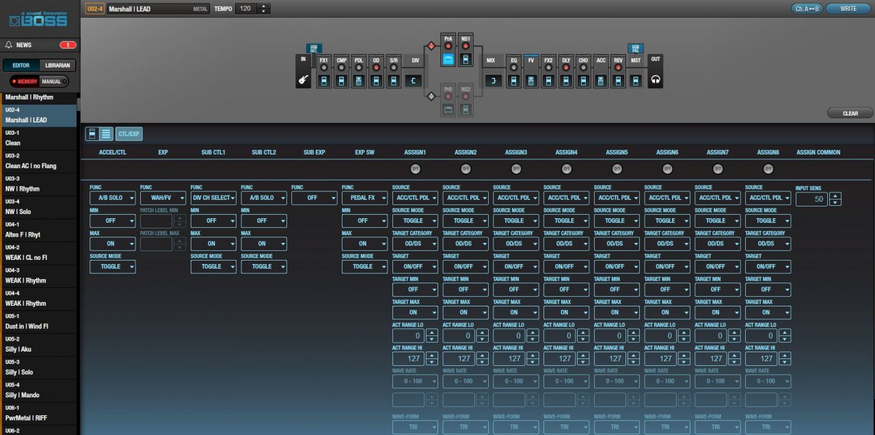The image size is (875, 435).
Task: Select the U03-4 NW | Solo patch
Action: (x=40, y=207)
